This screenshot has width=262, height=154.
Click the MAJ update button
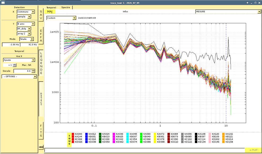pyautogui.click(x=50, y=11)
